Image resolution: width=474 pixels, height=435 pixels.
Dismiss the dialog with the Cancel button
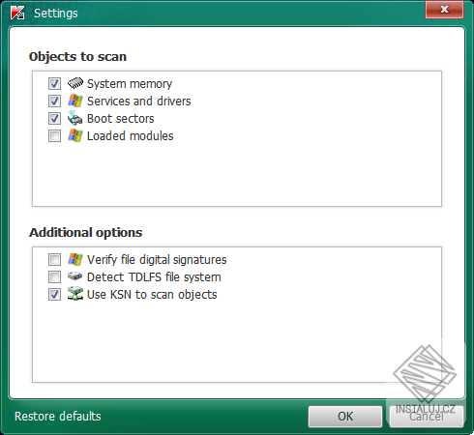pos(427,417)
